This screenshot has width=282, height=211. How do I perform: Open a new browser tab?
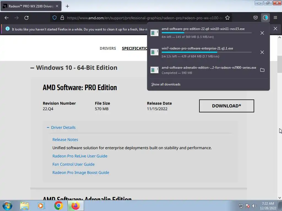point(67,6)
